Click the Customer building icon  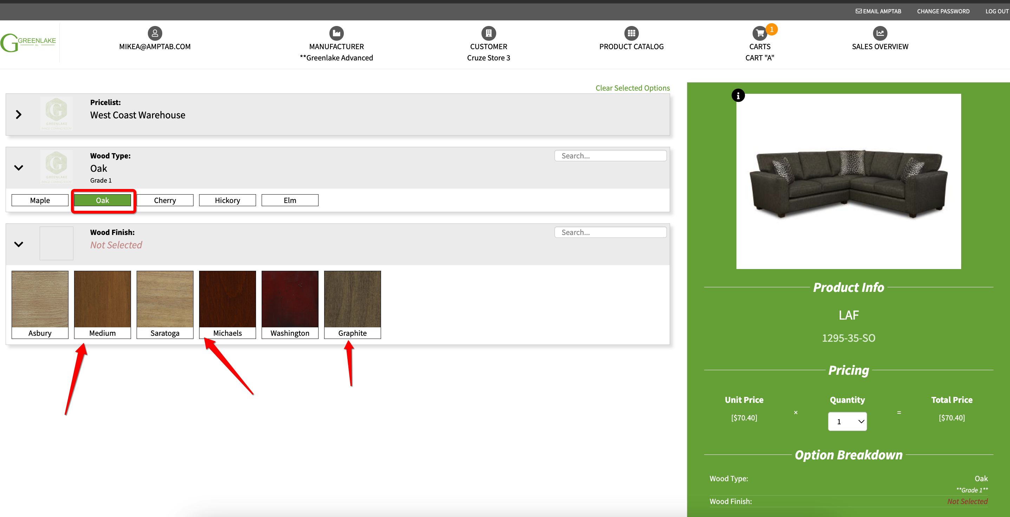(488, 33)
